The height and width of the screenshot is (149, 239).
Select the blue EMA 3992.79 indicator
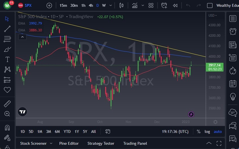[30, 23]
